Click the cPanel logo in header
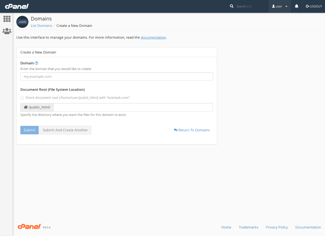The height and width of the screenshot is (236, 325). (17, 6)
